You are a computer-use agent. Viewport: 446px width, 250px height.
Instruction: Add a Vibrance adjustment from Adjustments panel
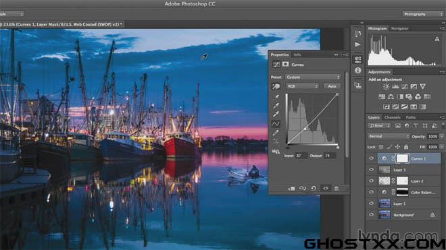pos(422,86)
